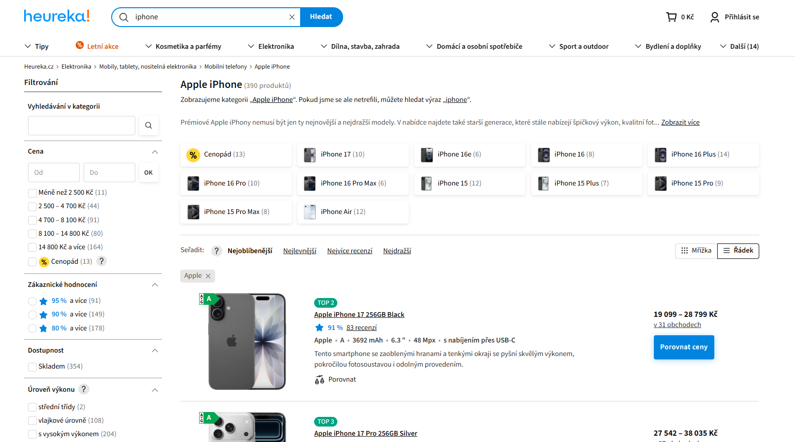Select the 90 % a více rating
The image size is (795, 442).
(32, 314)
